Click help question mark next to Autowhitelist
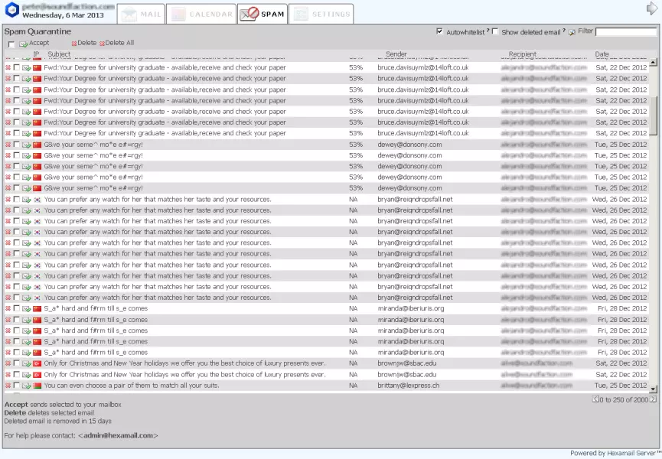Screen dimensions: 662x459 [x=488, y=31]
